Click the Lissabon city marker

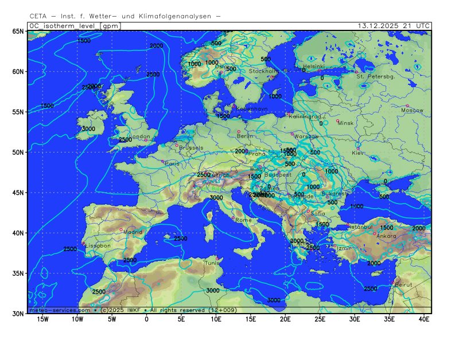(x=84, y=243)
